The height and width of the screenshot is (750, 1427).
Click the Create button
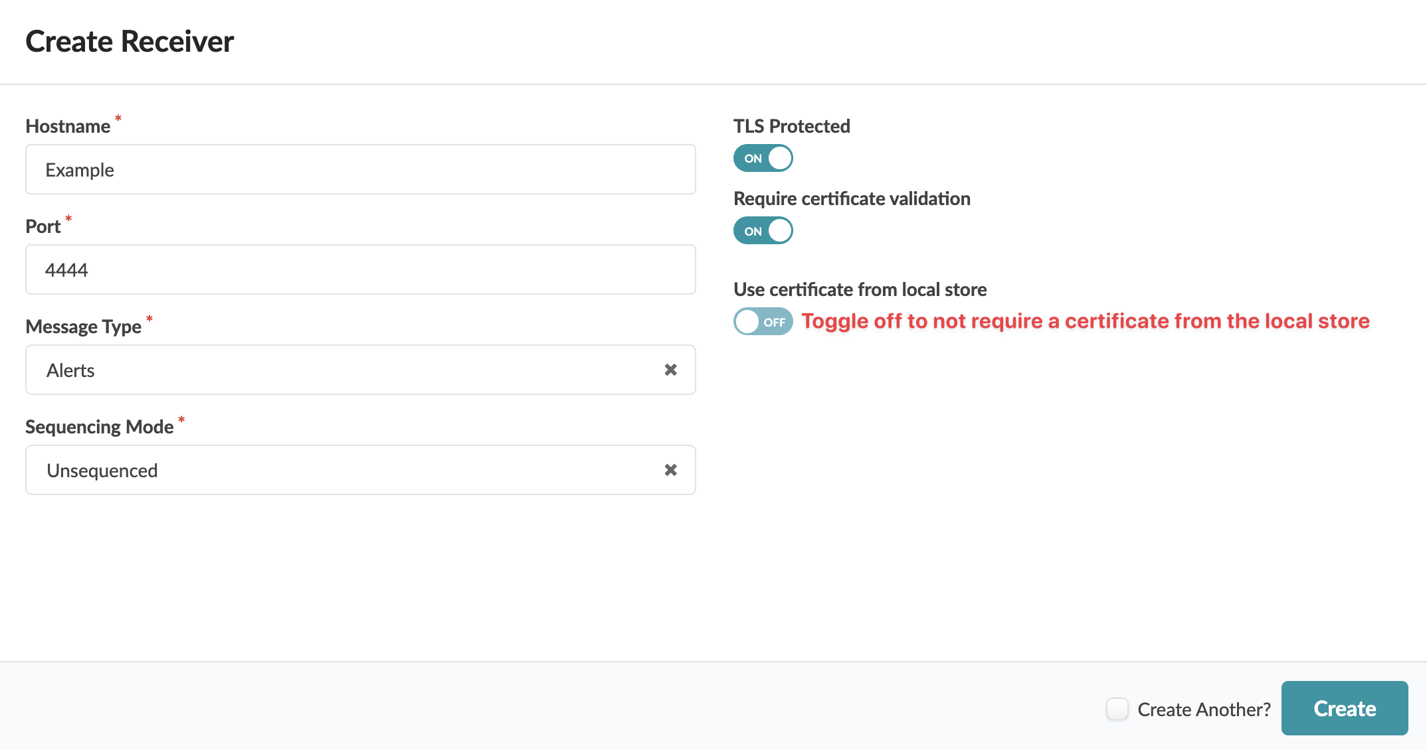pyautogui.click(x=1344, y=708)
